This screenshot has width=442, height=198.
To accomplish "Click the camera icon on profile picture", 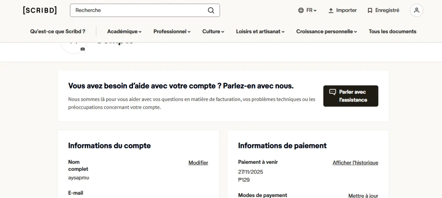I will [83, 49].
